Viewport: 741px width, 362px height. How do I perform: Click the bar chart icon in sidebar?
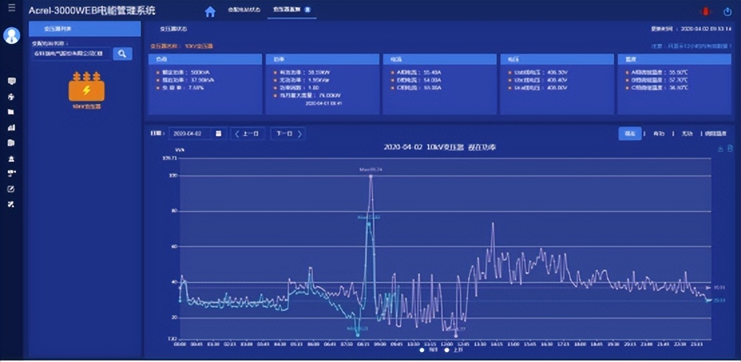coord(11,128)
